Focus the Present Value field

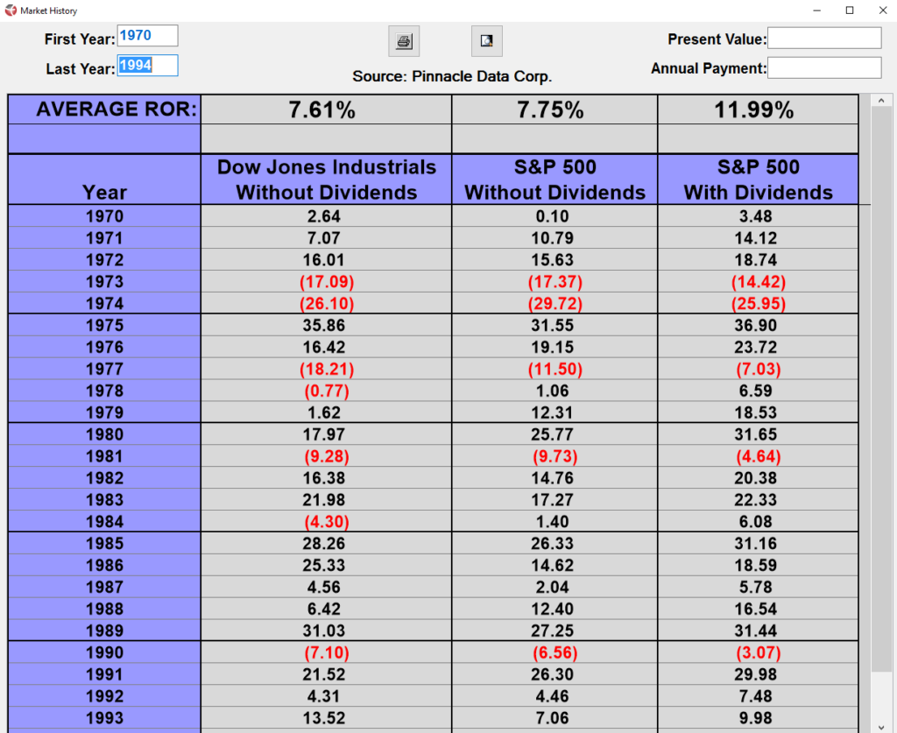tap(824, 39)
